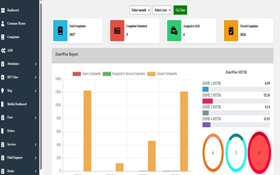Click the Closed Complaints 3026 count

[x=243, y=35]
